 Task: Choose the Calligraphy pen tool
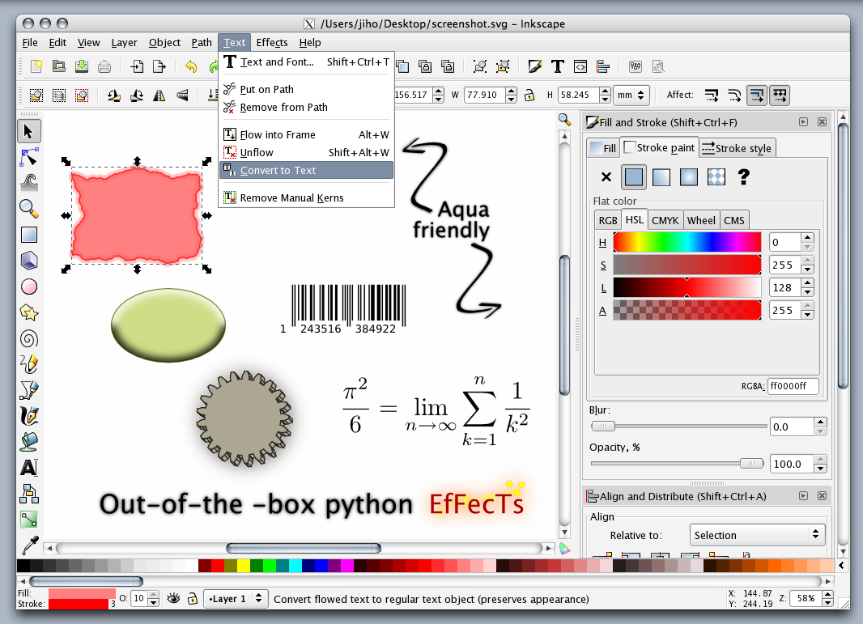[x=29, y=416]
